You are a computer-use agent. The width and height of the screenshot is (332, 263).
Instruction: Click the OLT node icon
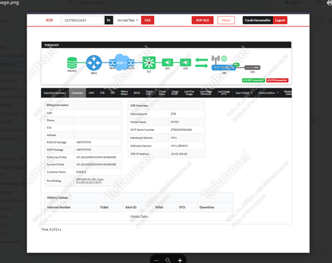tap(149, 63)
